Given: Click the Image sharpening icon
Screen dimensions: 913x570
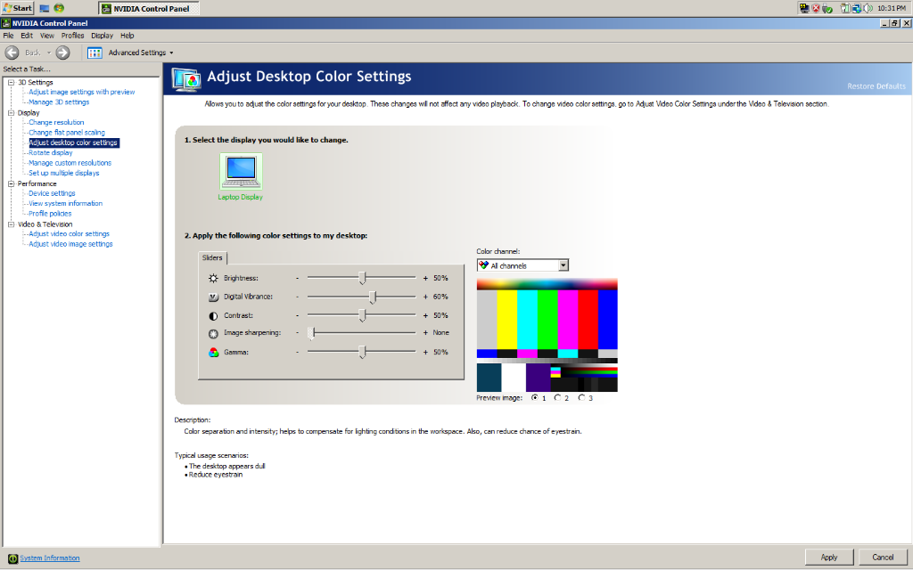Looking at the screenshot, I should coord(213,333).
